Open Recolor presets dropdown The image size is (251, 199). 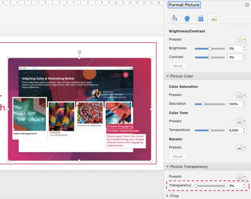coord(241,148)
